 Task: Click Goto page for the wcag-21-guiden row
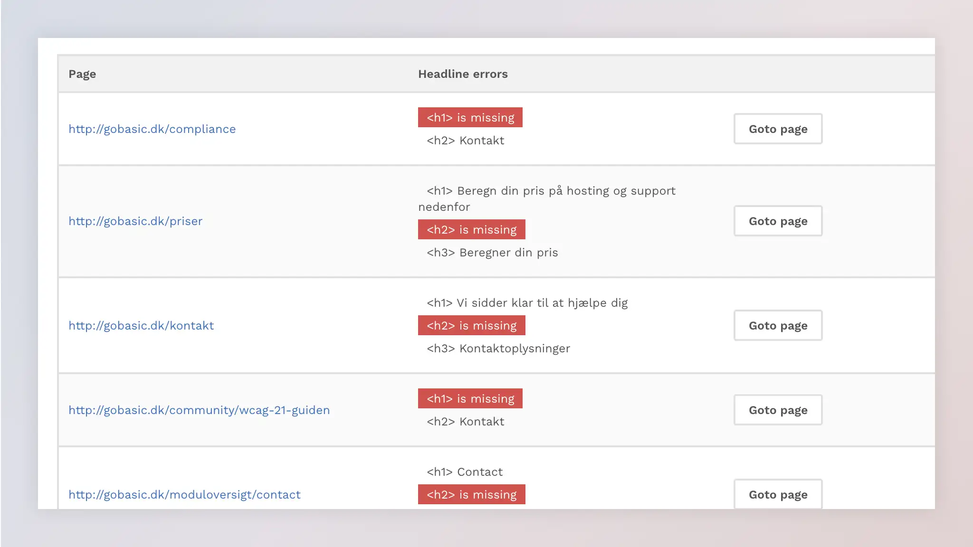(x=778, y=410)
